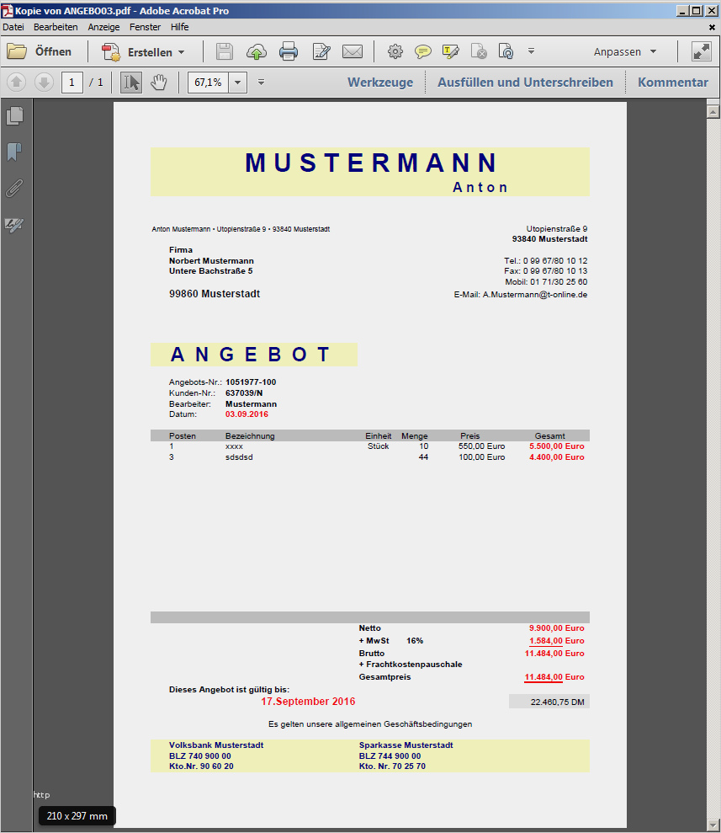Screen dimensions: 721x833
Task: Print the document using printer icon
Action: [x=289, y=52]
